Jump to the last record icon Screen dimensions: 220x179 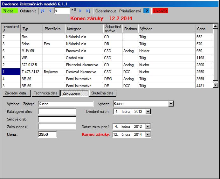point(88,11)
